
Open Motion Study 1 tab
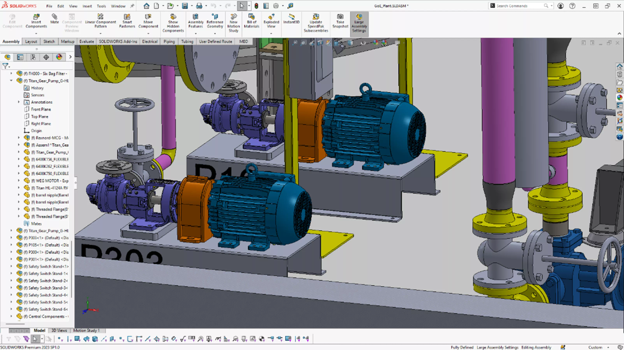coord(87,330)
